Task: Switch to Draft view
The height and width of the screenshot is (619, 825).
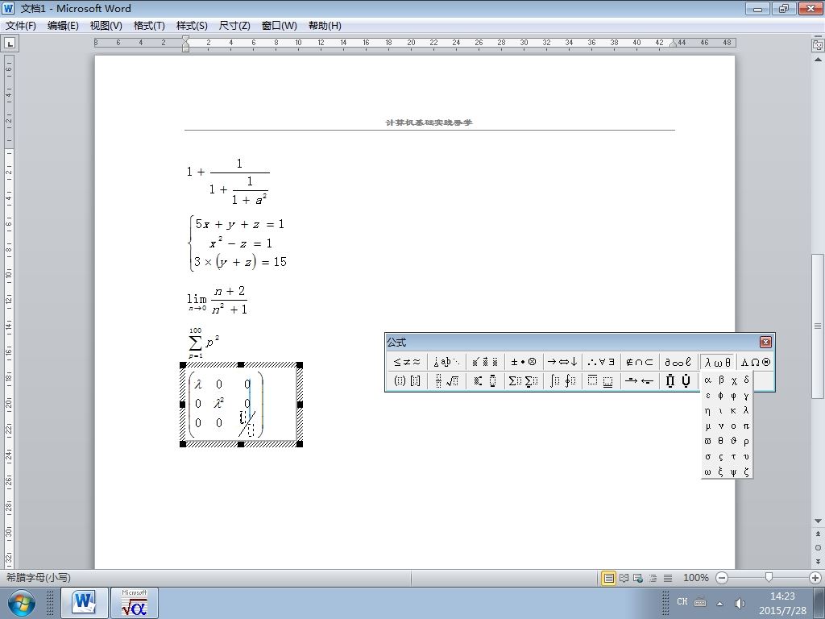Action: pos(668,578)
